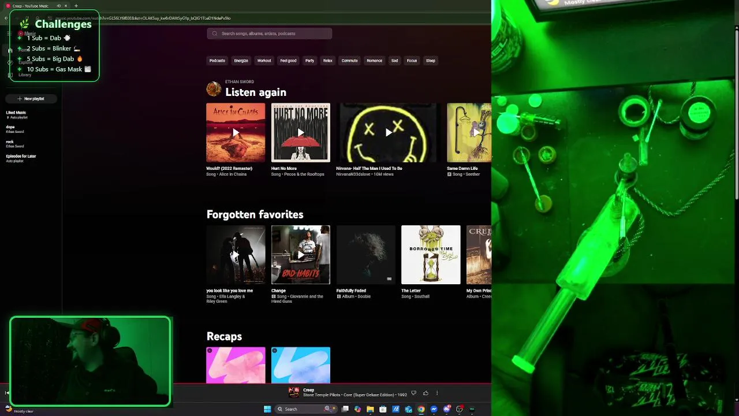Open the Bad Habits Change song thumbnail
The height and width of the screenshot is (416, 739).
click(x=301, y=255)
